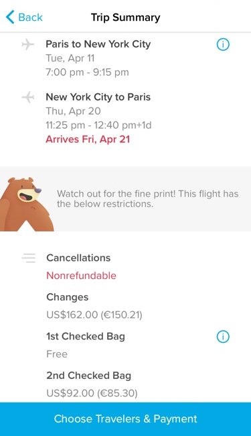Tap the Nonrefundable cancellation policy text
This screenshot has width=251, height=436.
coord(81,276)
